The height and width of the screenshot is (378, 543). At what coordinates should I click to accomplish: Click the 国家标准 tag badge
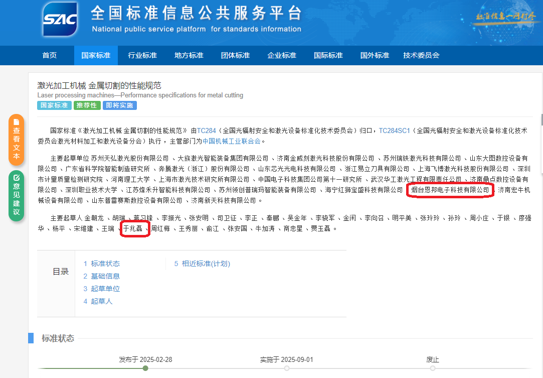point(54,105)
